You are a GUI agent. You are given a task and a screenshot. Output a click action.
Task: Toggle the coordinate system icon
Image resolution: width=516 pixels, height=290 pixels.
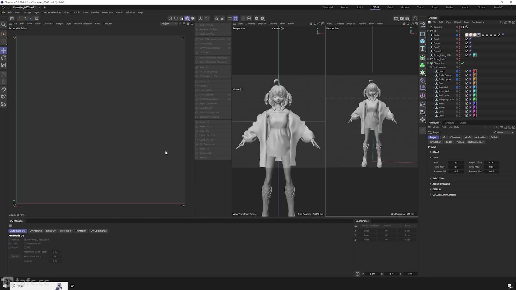[x=37, y=18]
